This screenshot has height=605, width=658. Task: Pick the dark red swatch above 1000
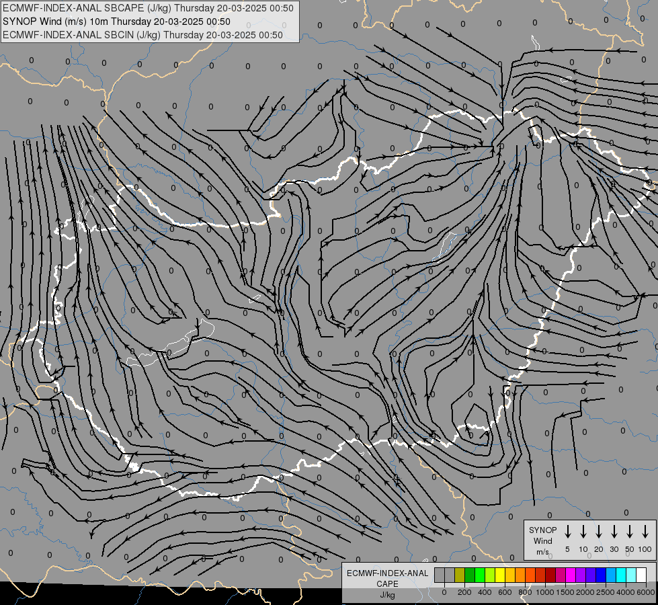click(550, 575)
